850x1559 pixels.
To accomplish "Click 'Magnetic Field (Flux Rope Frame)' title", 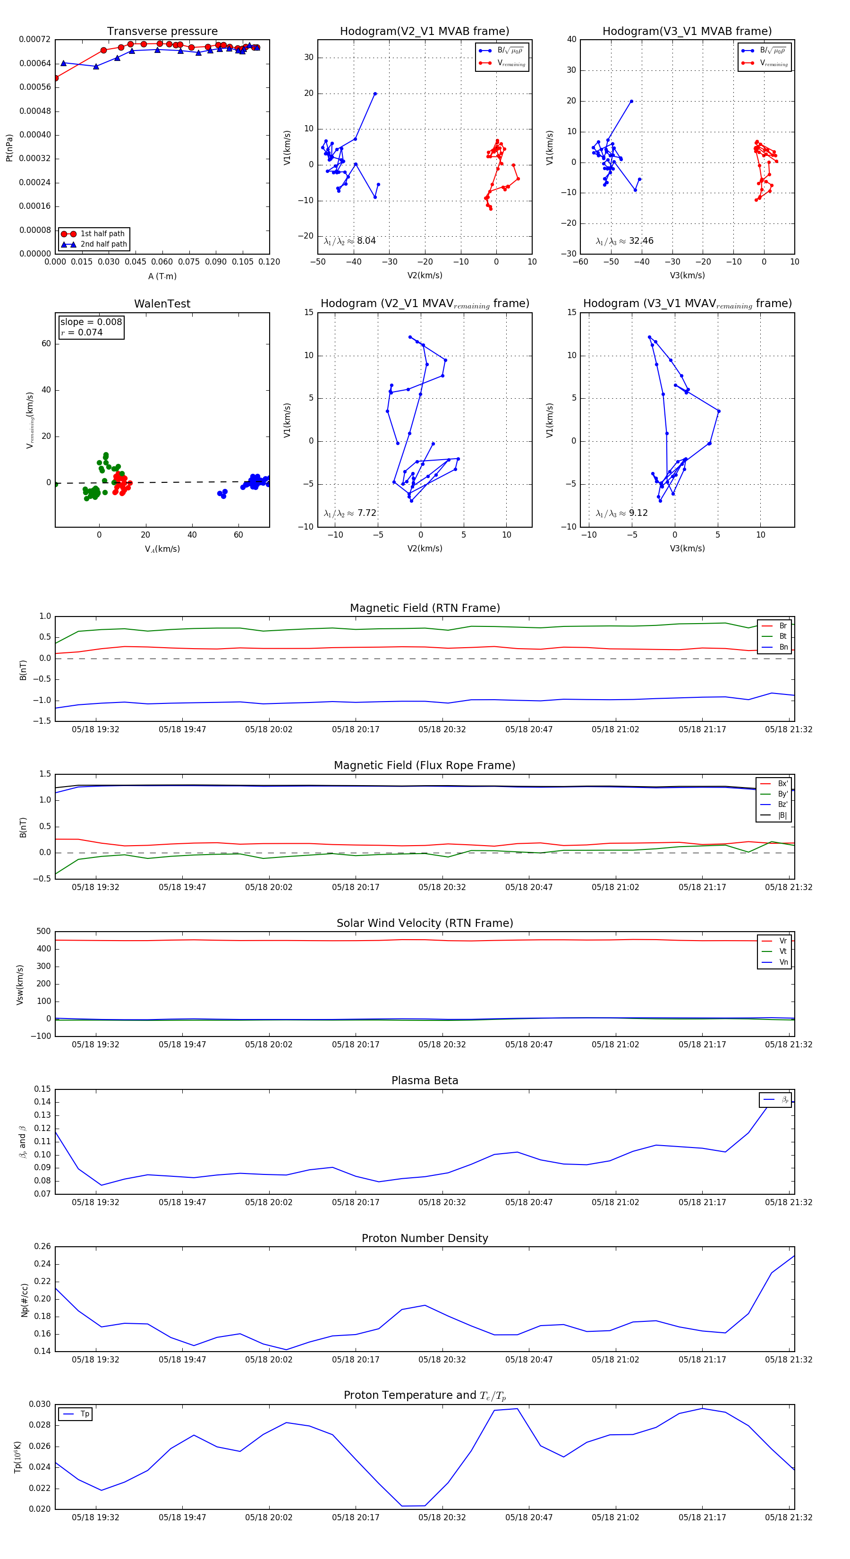I will coord(425,766).
